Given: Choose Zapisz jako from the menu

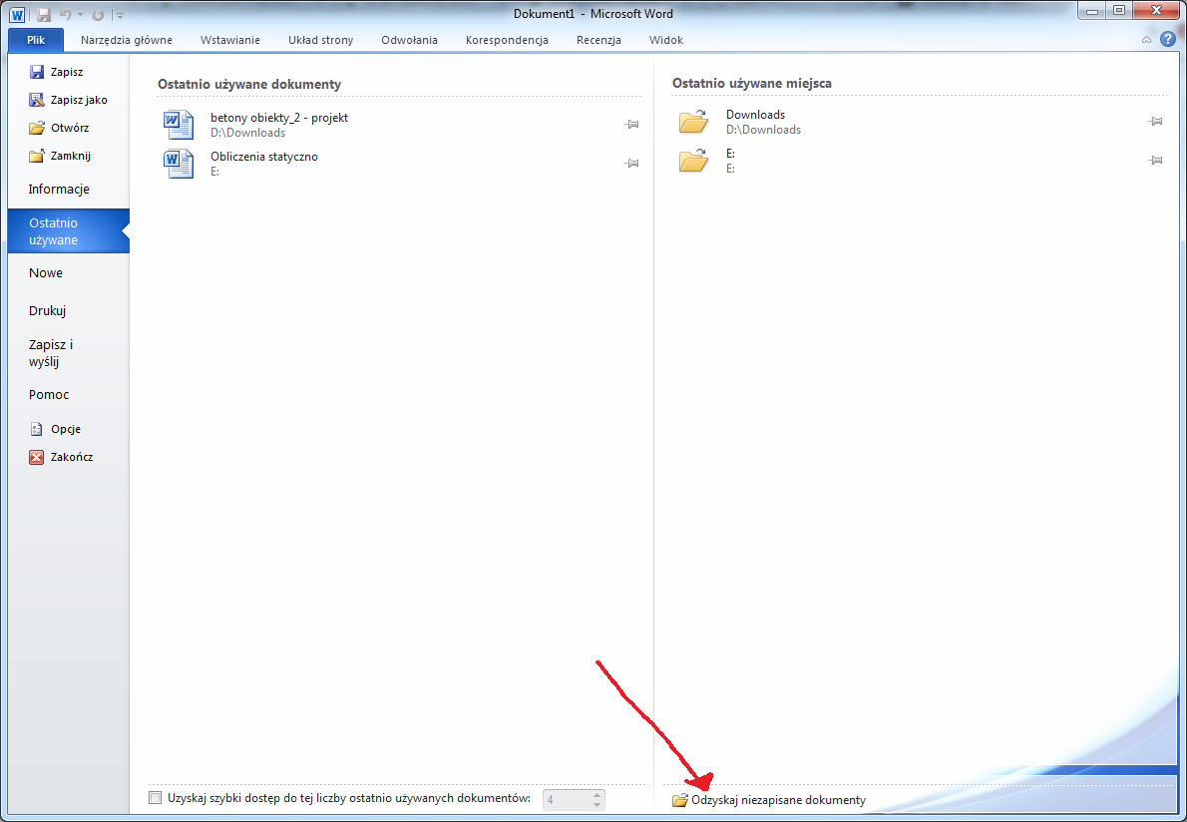Looking at the screenshot, I should (68, 100).
